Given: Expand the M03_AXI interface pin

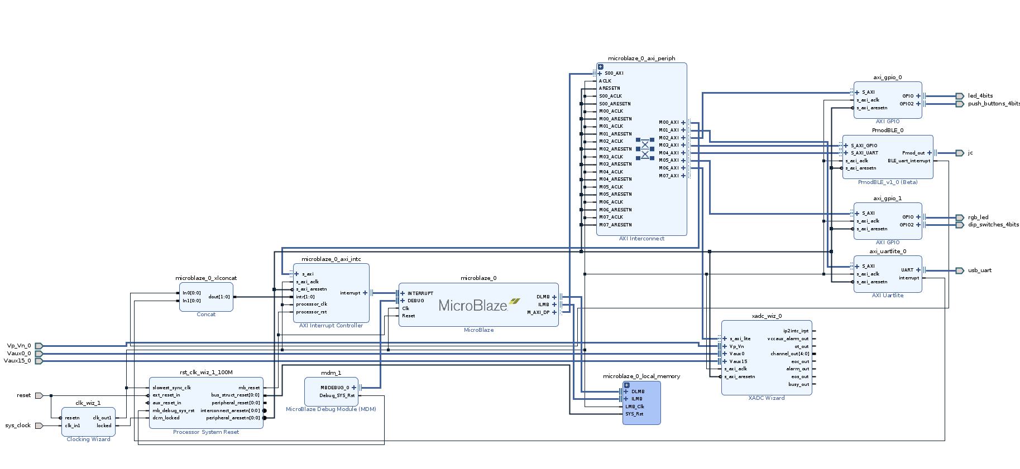Looking at the screenshot, I should (x=683, y=145).
